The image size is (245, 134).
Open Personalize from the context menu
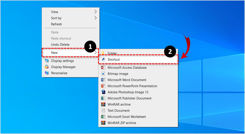[59, 73]
